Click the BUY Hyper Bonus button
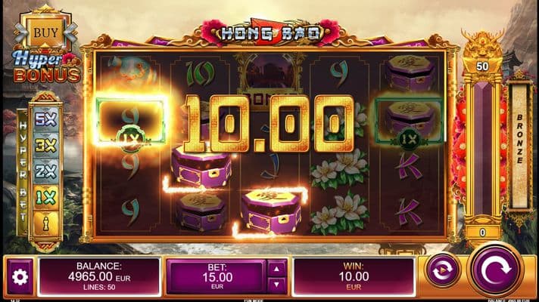Image resolution: width=539 pixels, height=302 pixels. pos(45,33)
